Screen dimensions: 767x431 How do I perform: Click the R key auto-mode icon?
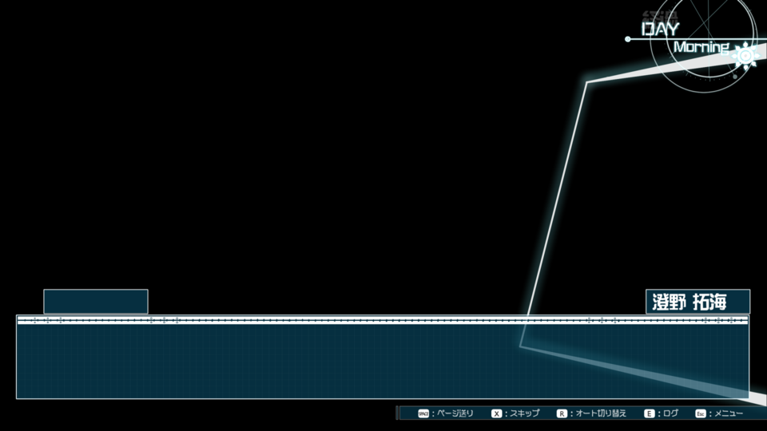[x=562, y=413]
